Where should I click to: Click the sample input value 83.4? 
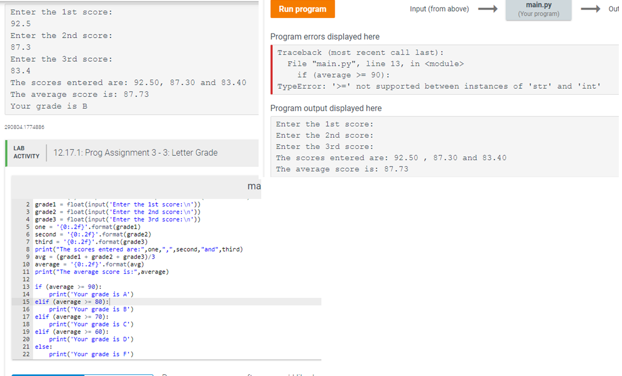[x=21, y=71]
